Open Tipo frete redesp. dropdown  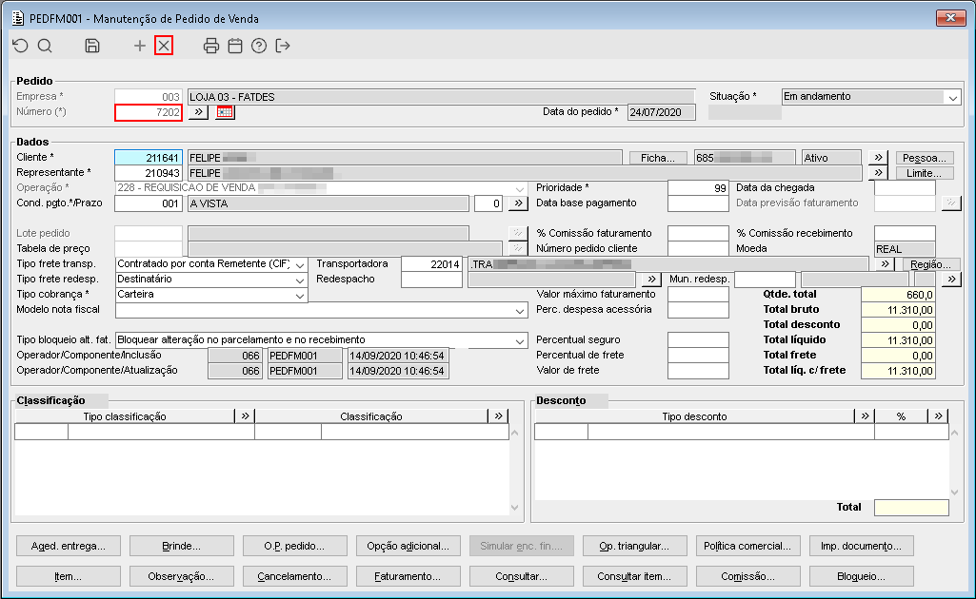click(299, 280)
